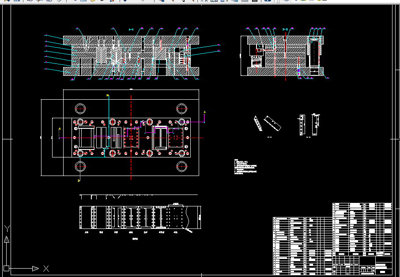Select the spring in B-B section view

click(x=257, y=62)
